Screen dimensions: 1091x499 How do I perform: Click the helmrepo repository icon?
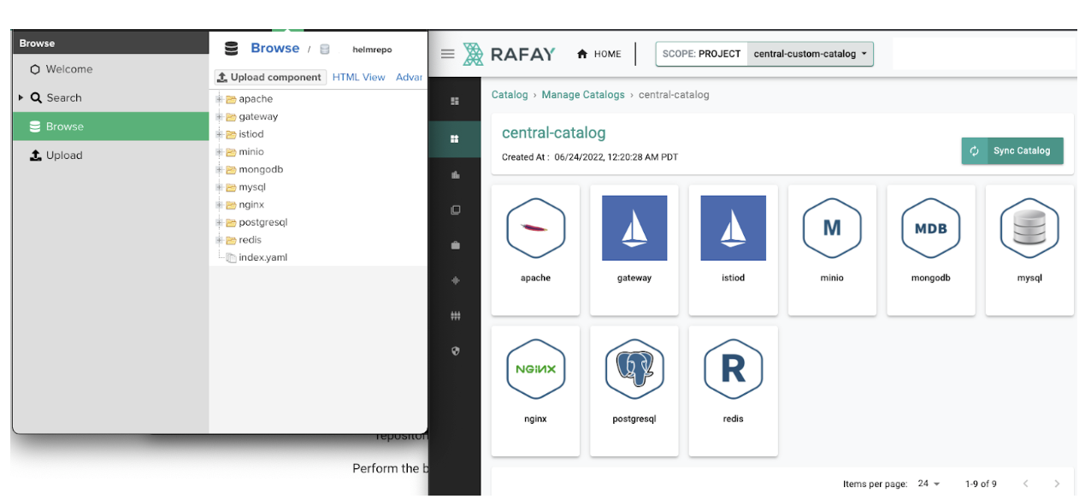point(325,50)
